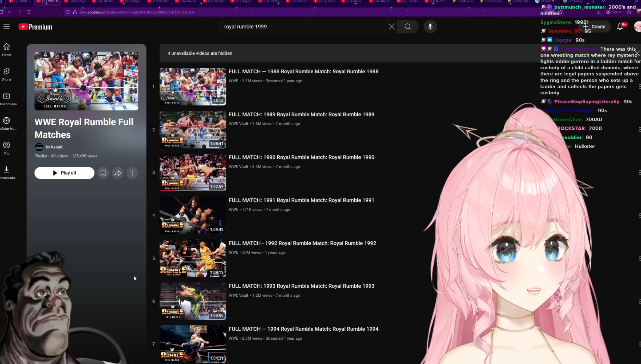The image size is (641, 364).
Task: Click 'Playlist · 40 videos · 135,498 views' text
Action: tap(66, 156)
